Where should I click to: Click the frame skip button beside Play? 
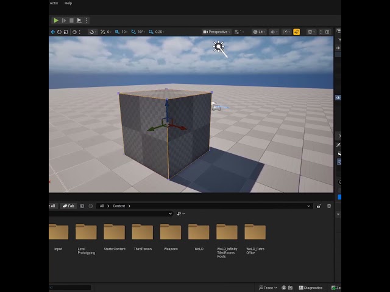click(x=64, y=20)
